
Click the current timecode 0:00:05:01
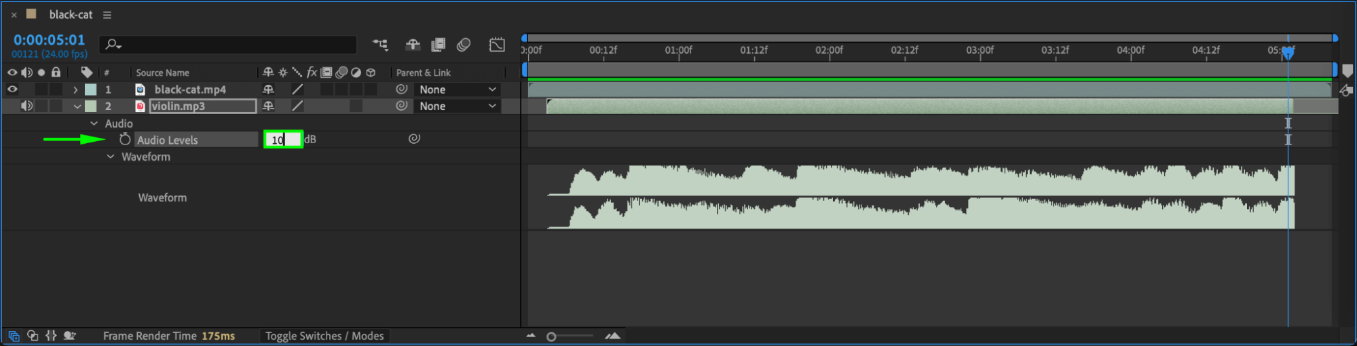[49, 40]
